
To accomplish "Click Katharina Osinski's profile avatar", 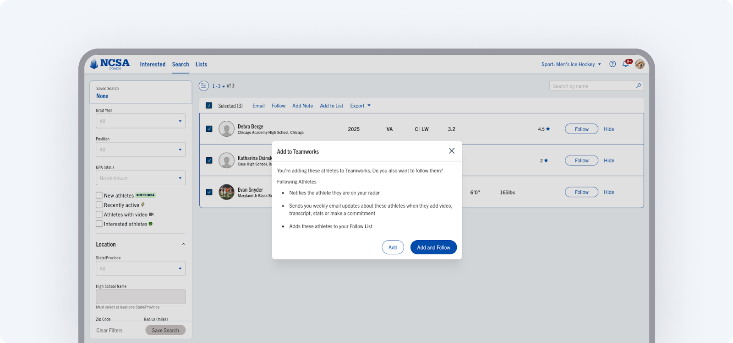I will pos(227,161).
